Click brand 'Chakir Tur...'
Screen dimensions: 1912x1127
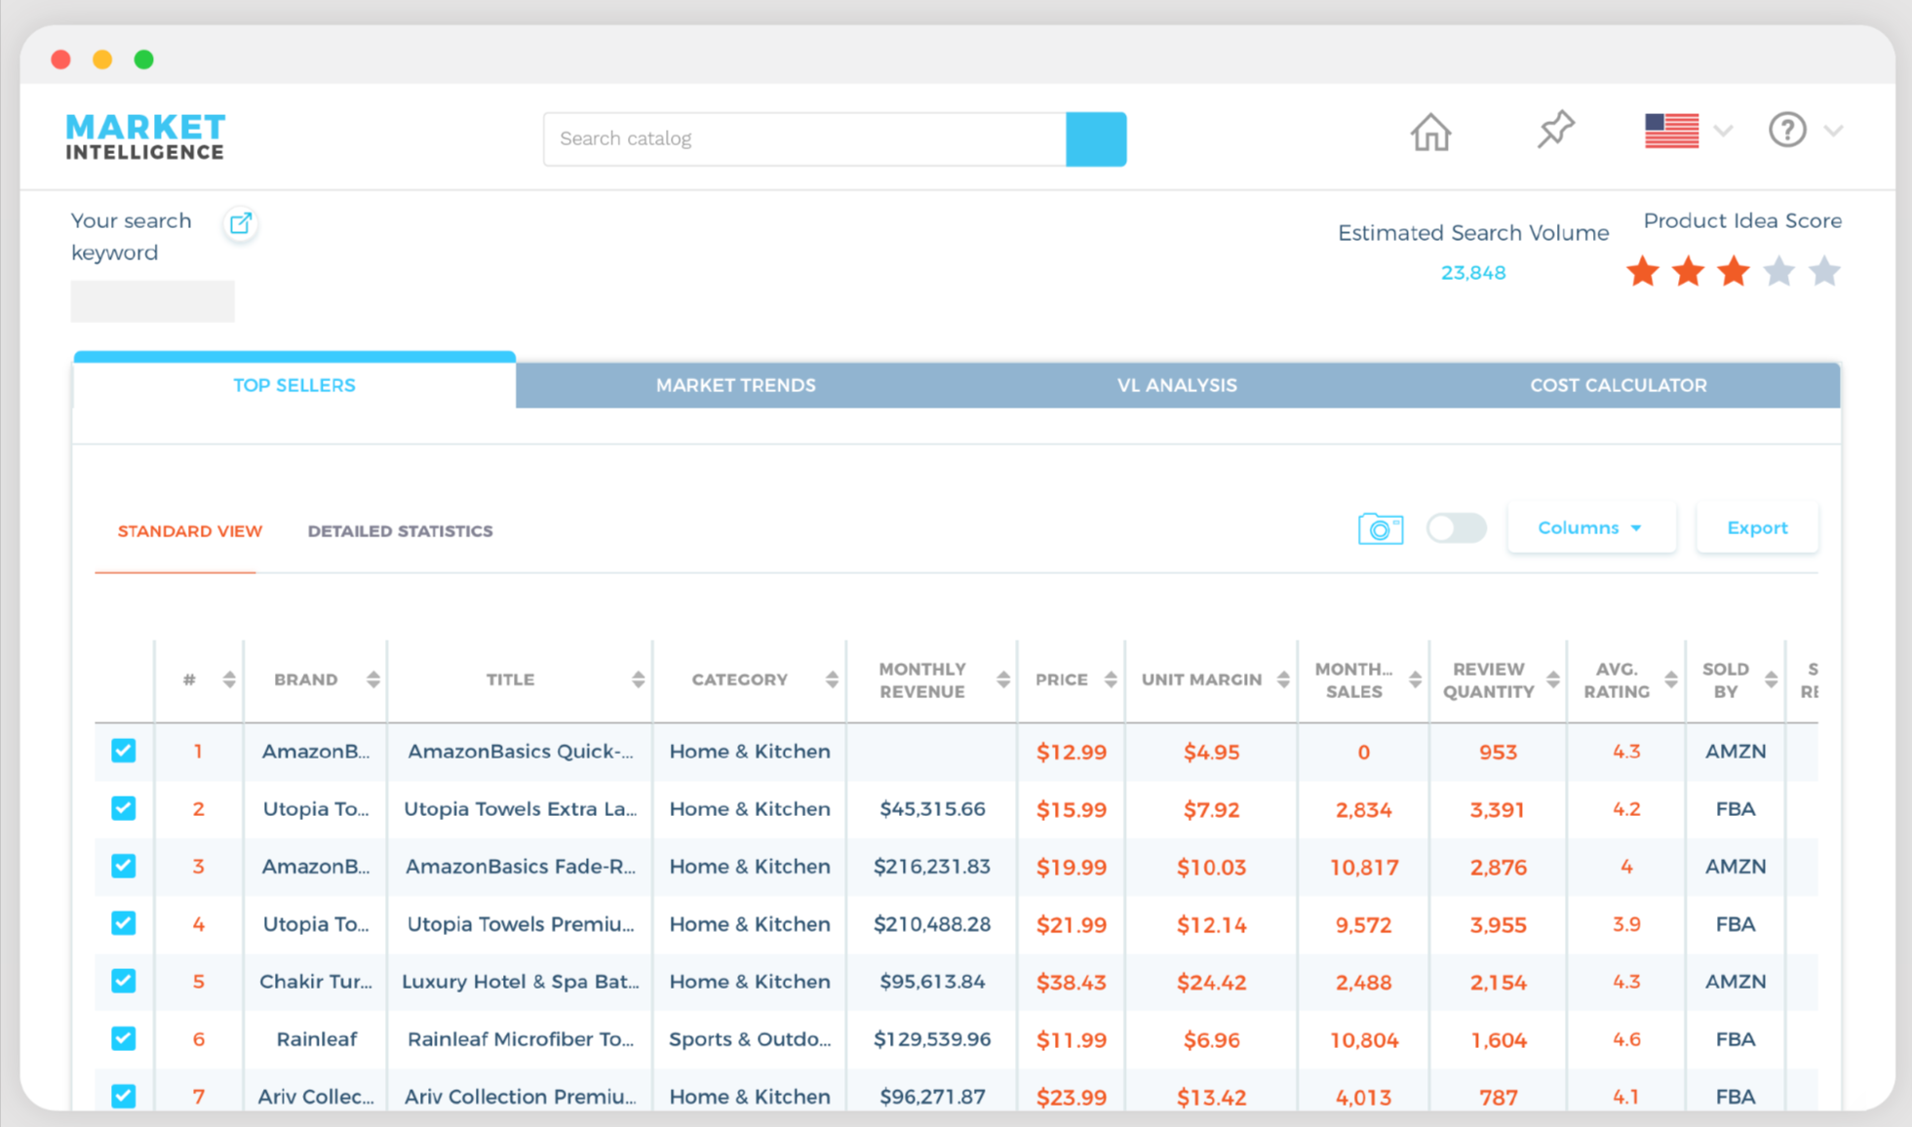(x=316, y=982)
